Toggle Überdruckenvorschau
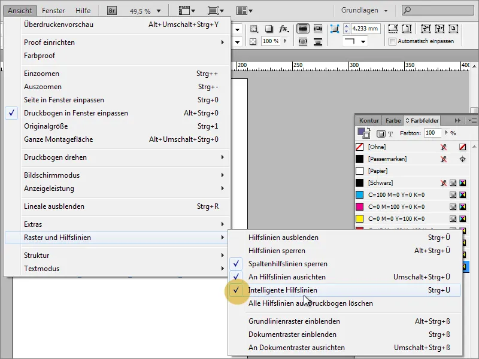This screenshot has height=359, width=479. (117, 25)
